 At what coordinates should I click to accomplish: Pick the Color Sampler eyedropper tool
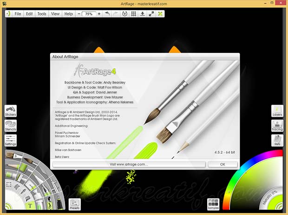[23, 191]
